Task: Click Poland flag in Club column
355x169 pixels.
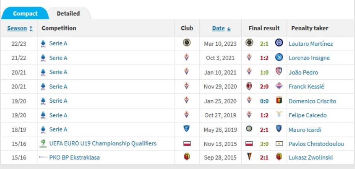Action: [x=187, y=143]
